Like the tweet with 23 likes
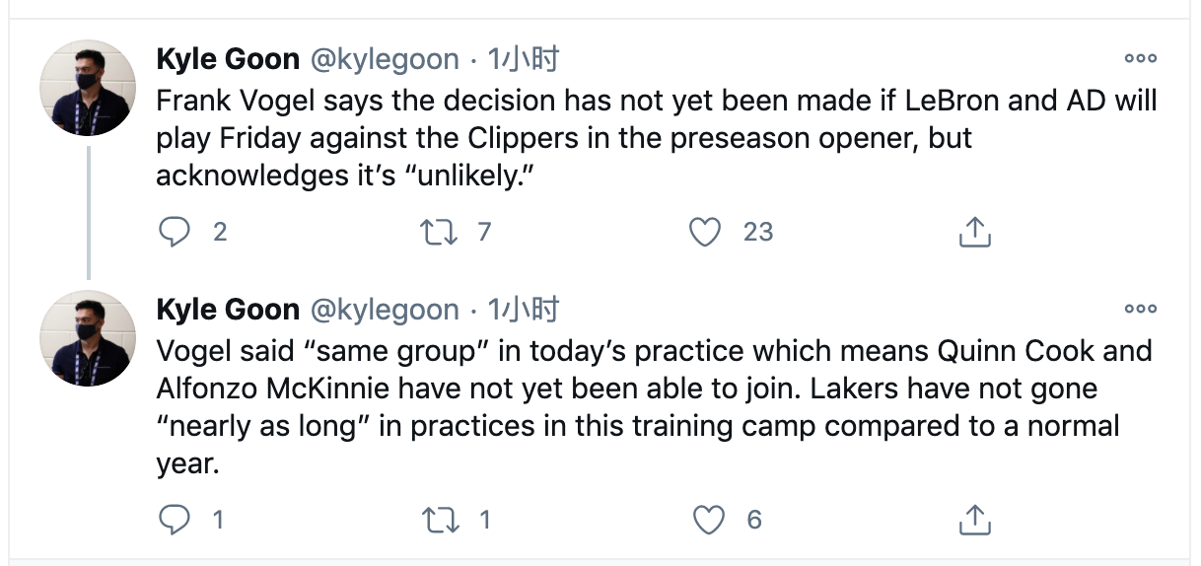This screenshot has width=1201, height=566. coord(704,232)
